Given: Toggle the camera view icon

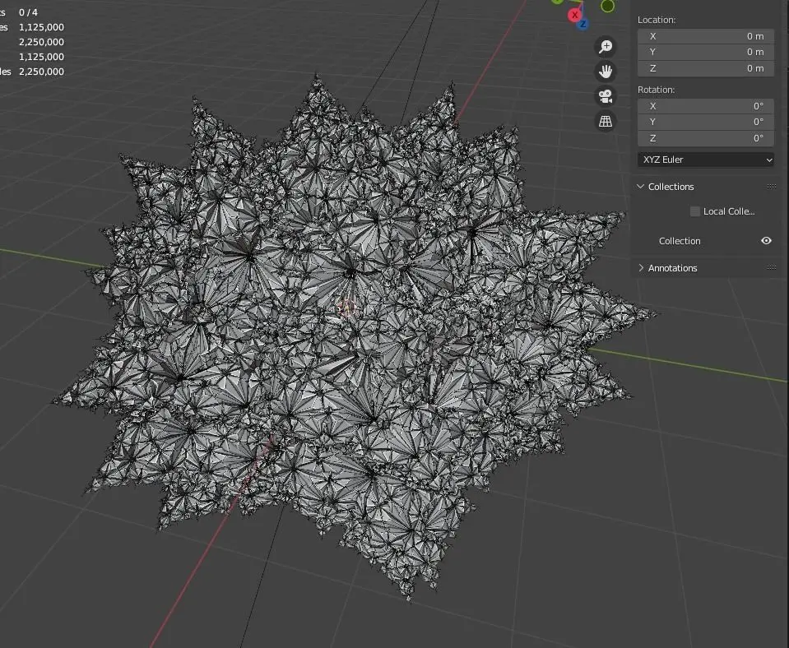Looking at the screenshot, I should pyautogui.click(x=606, y=96).
